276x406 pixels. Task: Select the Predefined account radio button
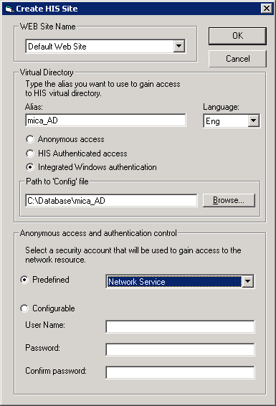pyautogui.click(x=24, y=280)
